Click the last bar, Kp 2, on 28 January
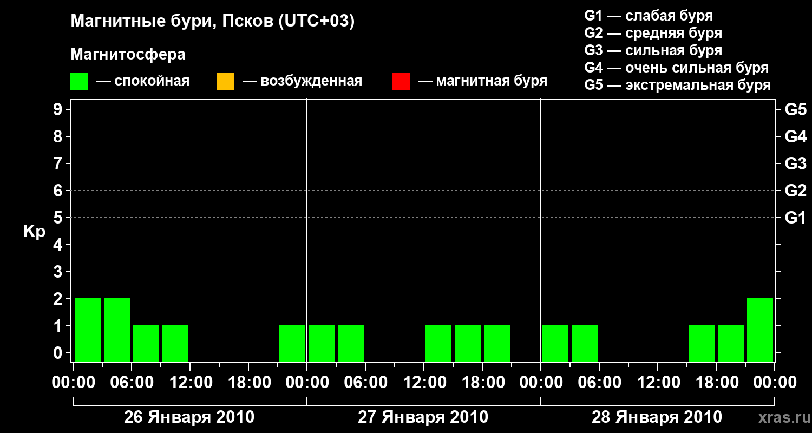 pos(760,330)
